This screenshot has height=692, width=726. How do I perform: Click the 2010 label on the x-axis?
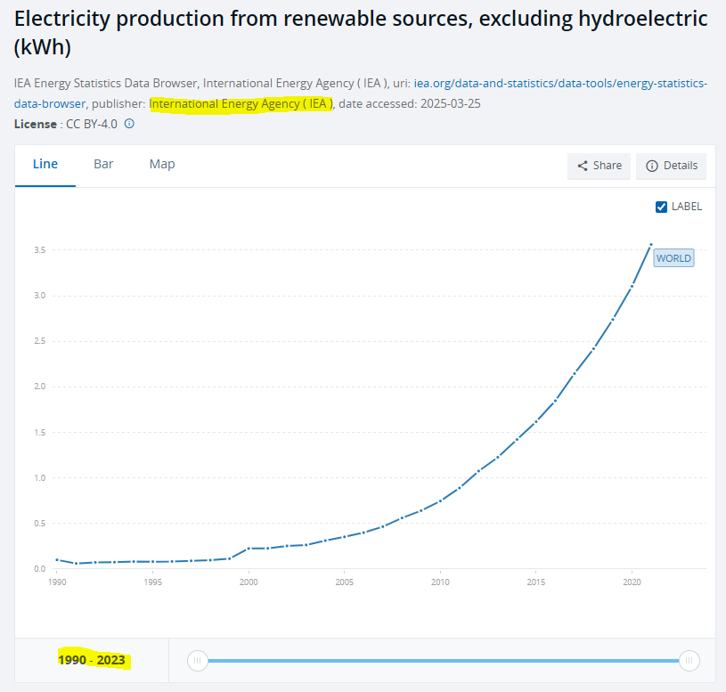[x=440, y=582]
